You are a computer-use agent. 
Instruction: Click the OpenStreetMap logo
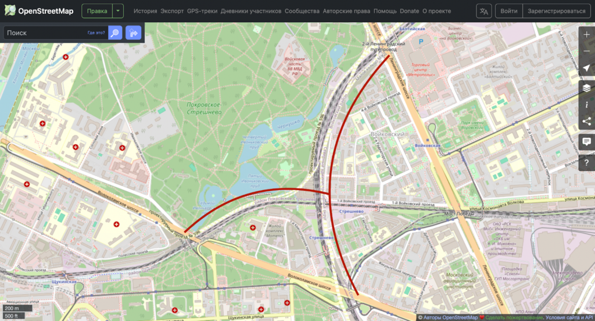point(38,11)
